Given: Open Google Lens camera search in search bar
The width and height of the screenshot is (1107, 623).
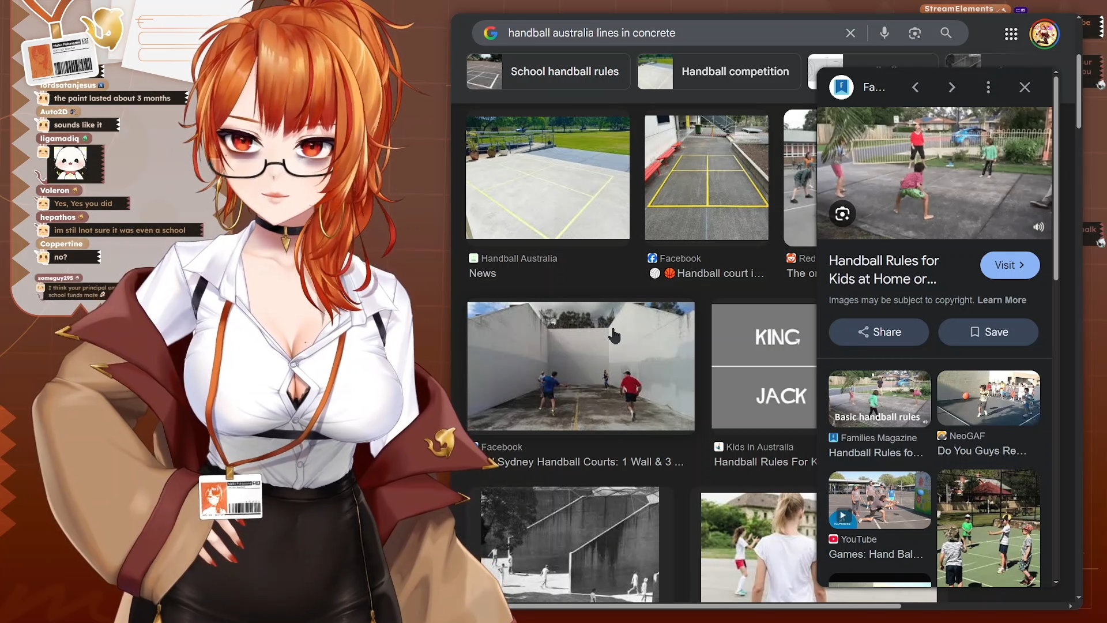Looking at the screenshot, I should [x=915, y=33].
